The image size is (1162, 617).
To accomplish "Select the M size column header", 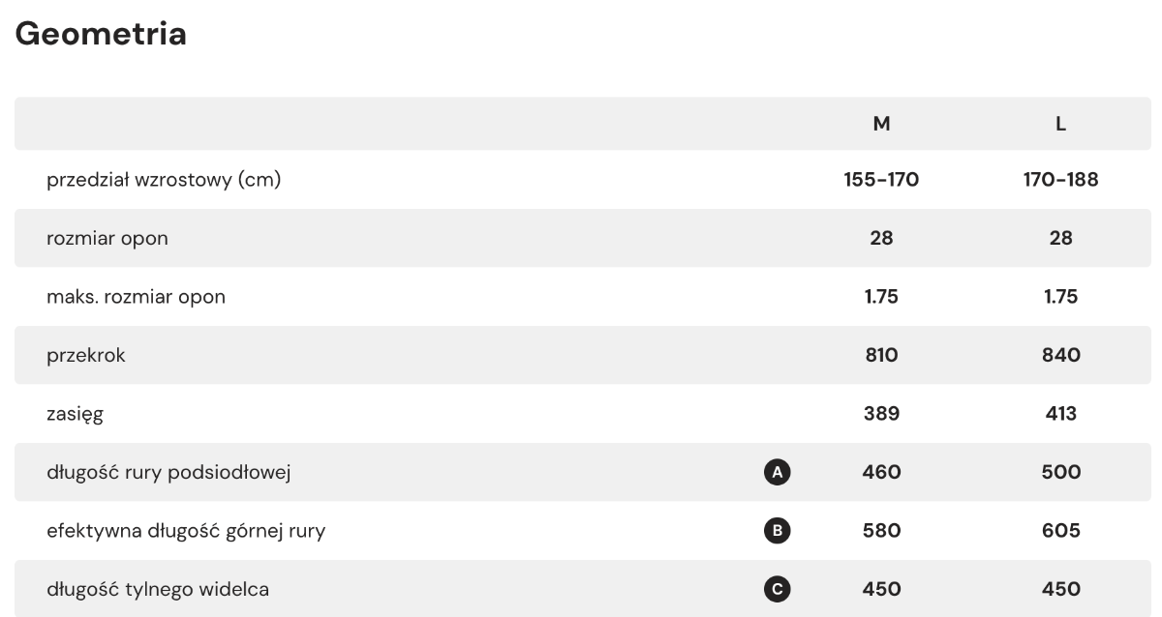I will (x=881, y=124).
